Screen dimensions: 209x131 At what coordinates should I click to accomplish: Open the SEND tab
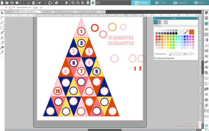coord(199,3)
